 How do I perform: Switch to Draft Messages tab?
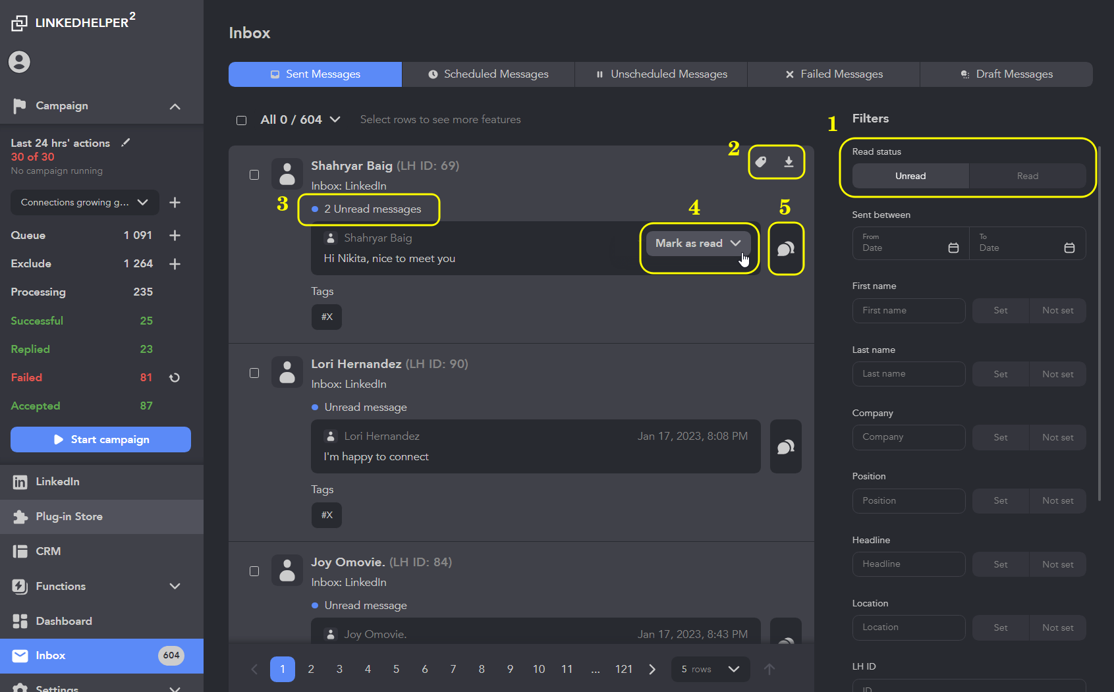(x=1007, y=74)
